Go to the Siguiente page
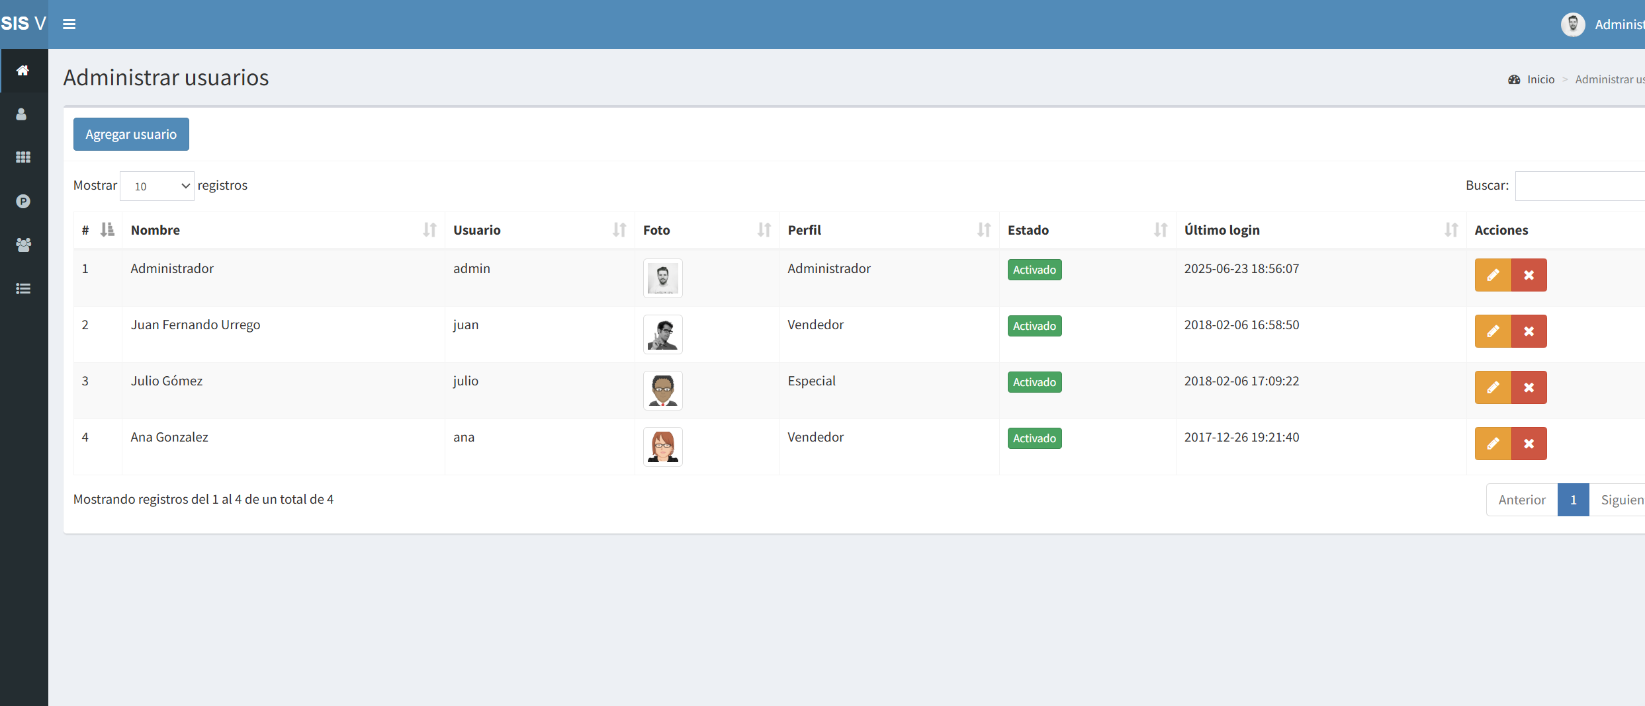Screen dimensions: 1645x706 click(x=1617, y=500)
